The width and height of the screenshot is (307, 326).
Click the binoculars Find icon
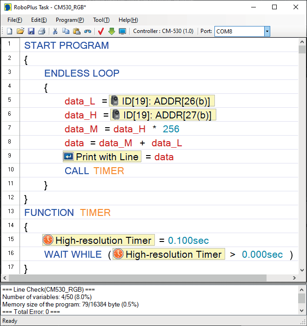(x=87, y=32)
